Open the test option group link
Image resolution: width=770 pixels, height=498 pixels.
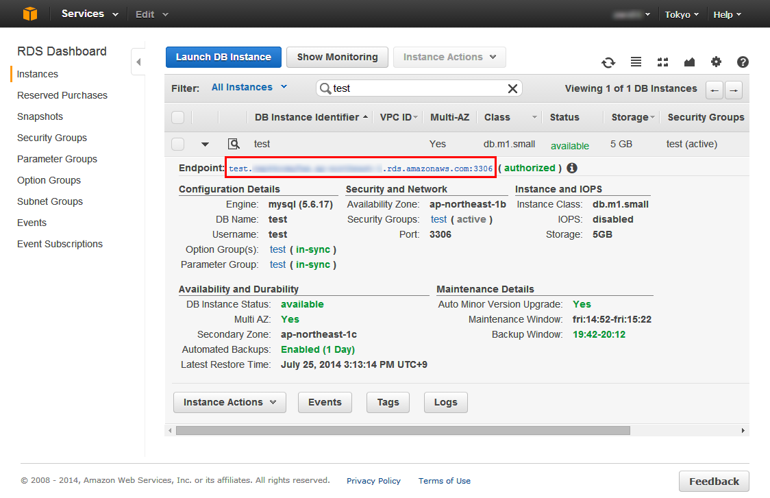pos(277,249)
